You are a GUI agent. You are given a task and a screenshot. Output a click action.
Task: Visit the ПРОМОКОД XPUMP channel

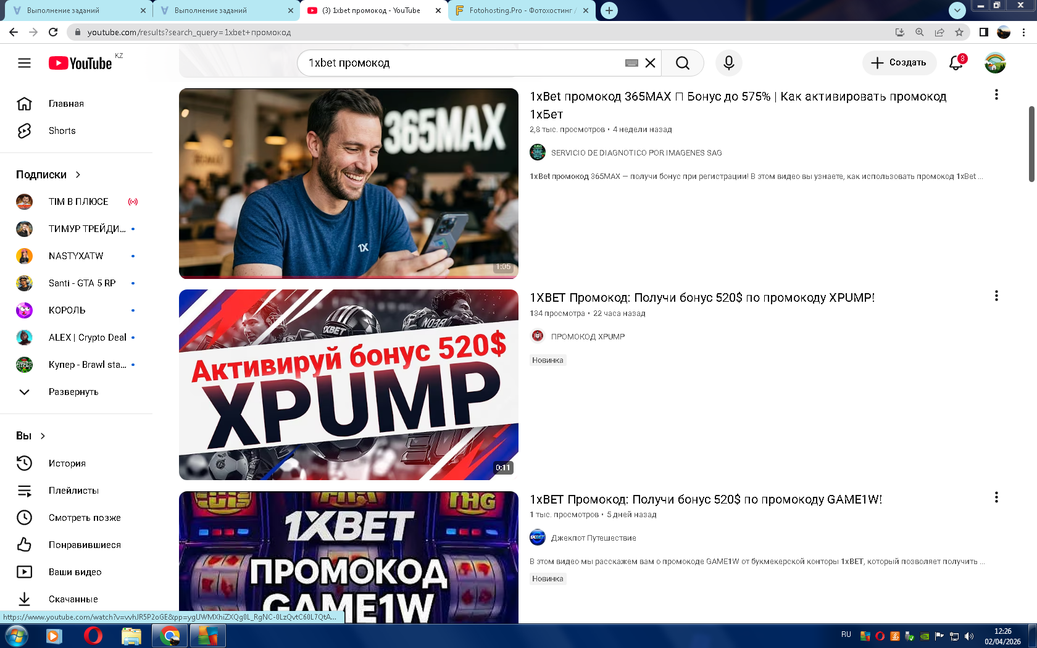(x=588, y=337)
